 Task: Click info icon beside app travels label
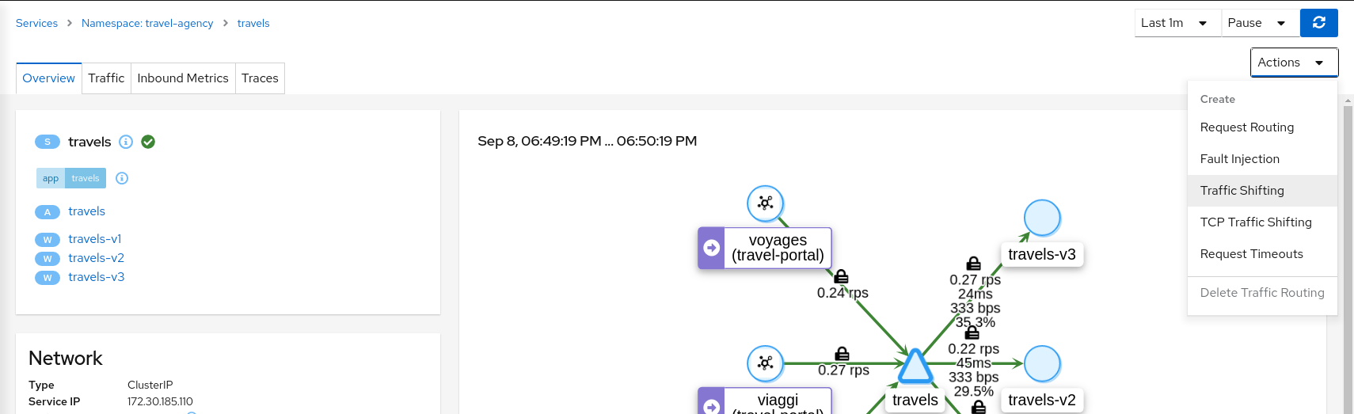pos(122,178)
